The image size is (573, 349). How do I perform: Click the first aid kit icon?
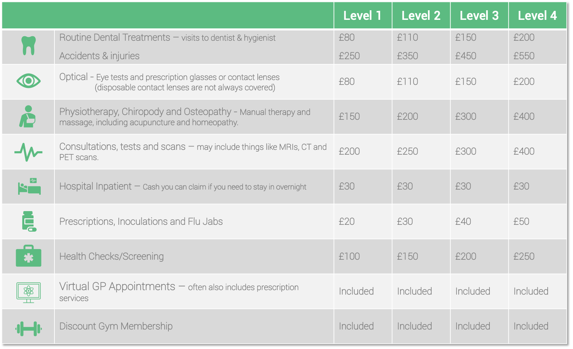pos(28,256)
